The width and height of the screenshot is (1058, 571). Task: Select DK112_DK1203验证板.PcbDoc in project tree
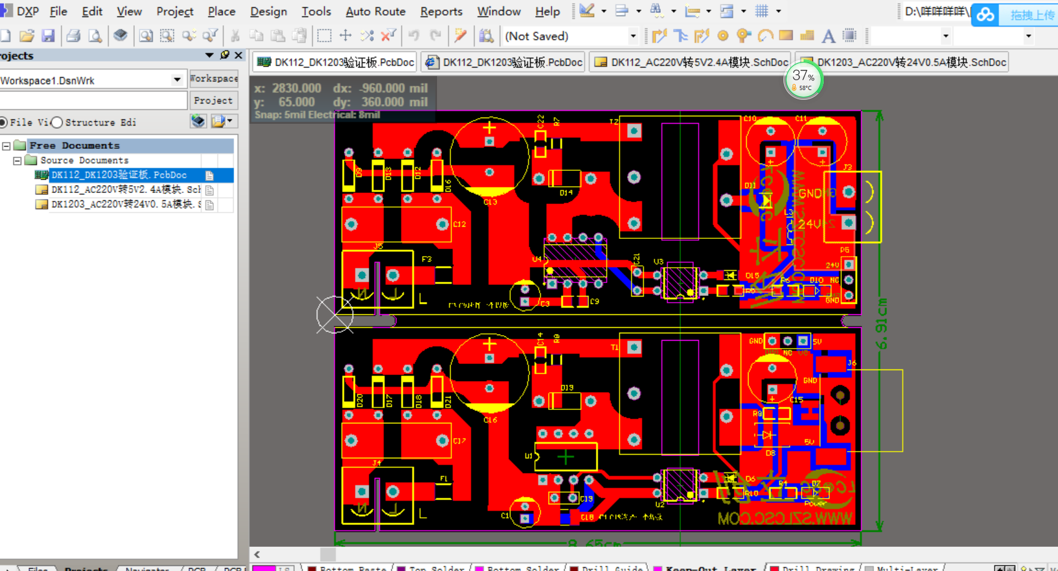tap(118, 175)
